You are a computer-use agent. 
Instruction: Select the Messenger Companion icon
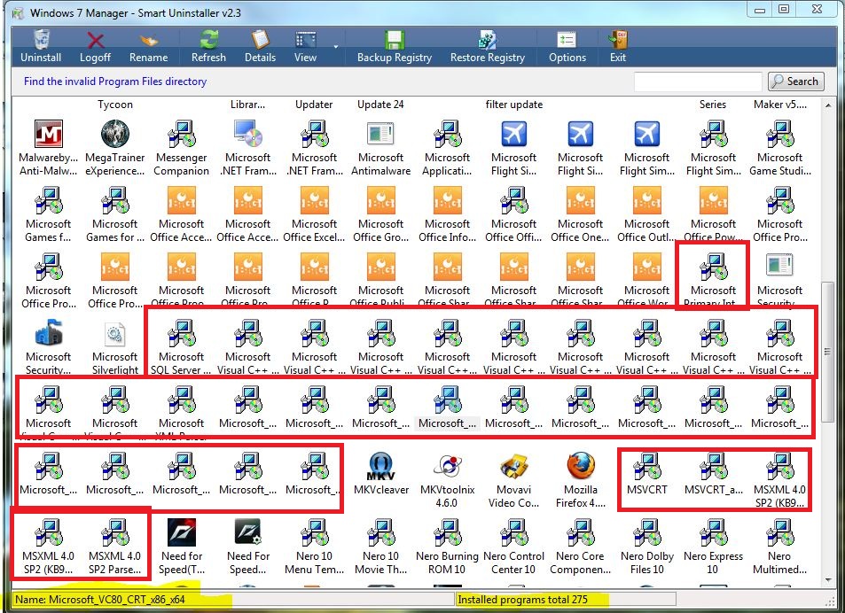click(x=182, y=134)
